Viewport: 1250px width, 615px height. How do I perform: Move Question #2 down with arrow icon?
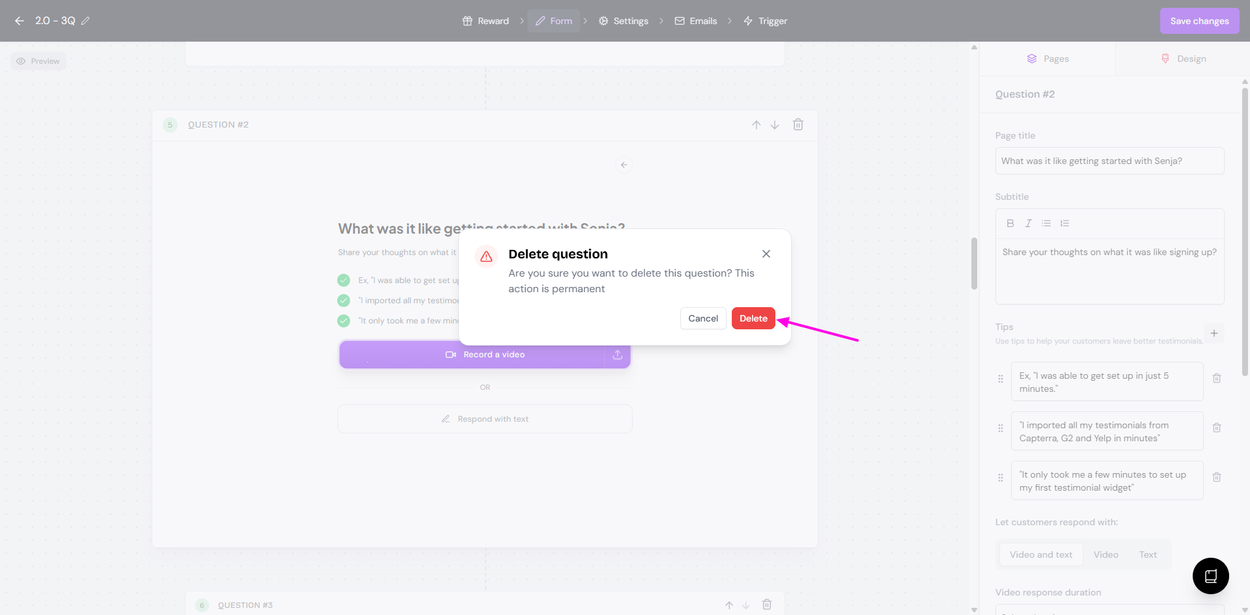point(775,125)
